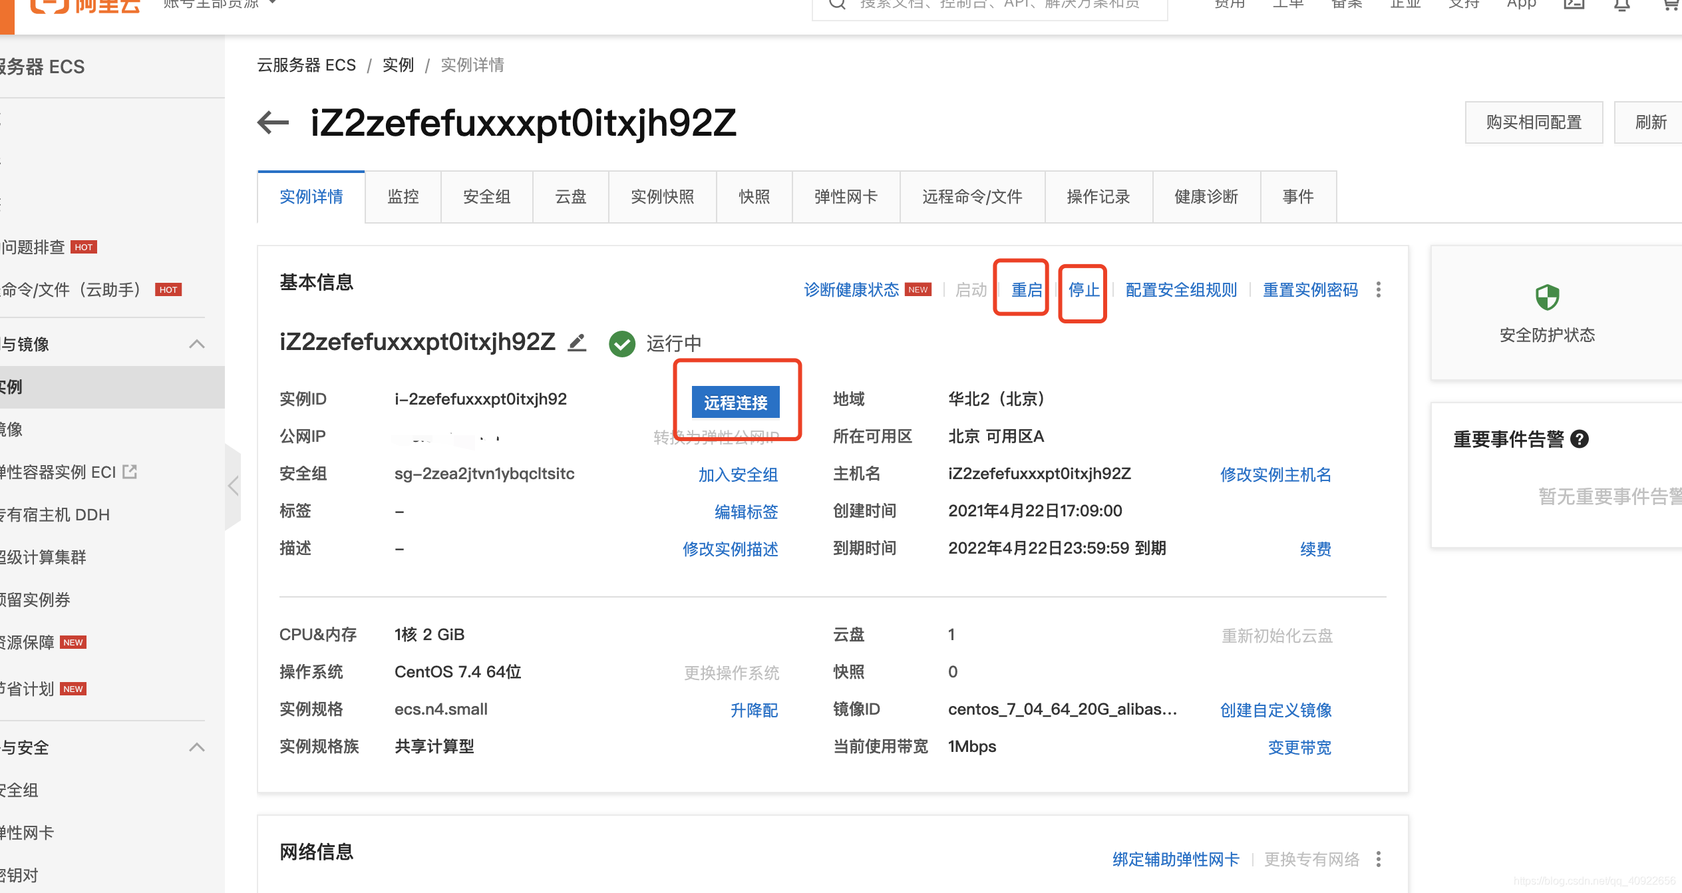Click the 远程连接 button
This screenshot has height=893, width=1682.
pos(736,403)
